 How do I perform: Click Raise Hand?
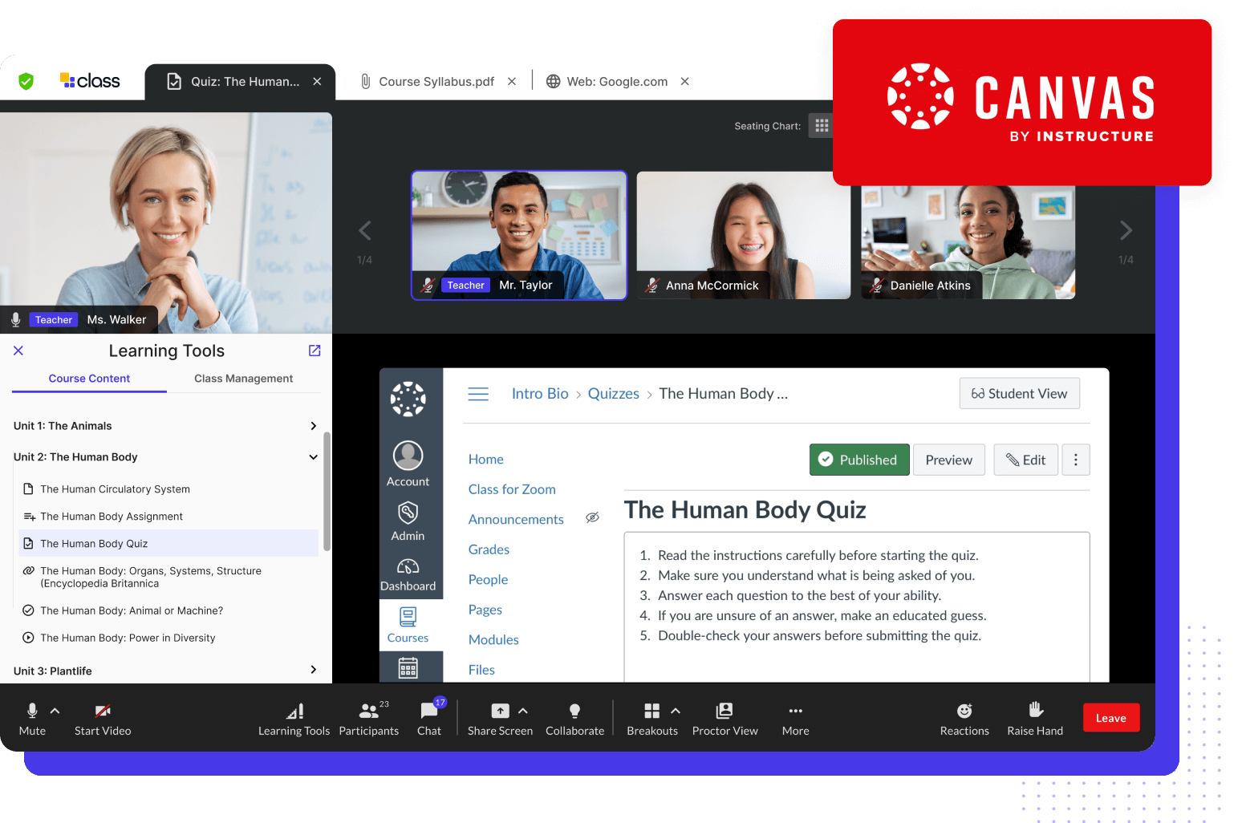tap(1035, 719)
